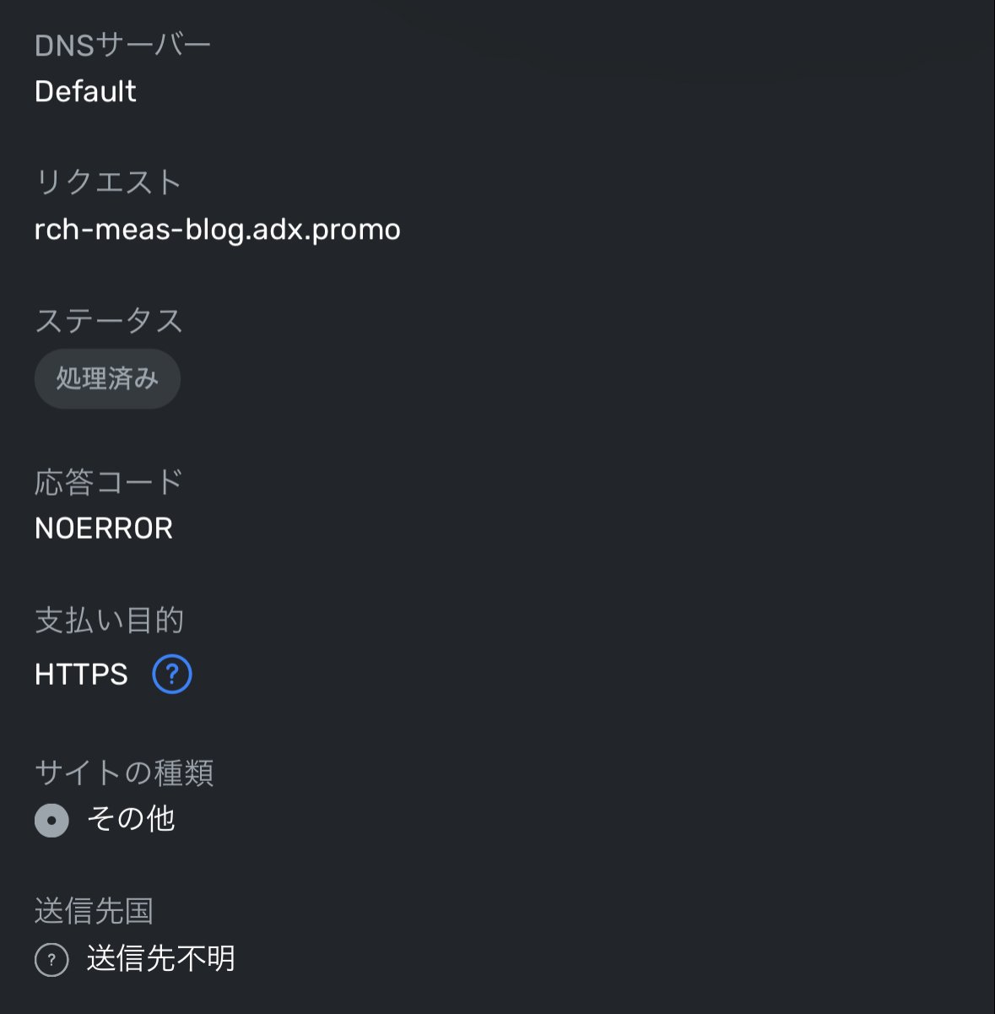The height and width of the screenshot is (1014, 995).
Task: Click the 処理済み pill control
Action: click(106, 378)
